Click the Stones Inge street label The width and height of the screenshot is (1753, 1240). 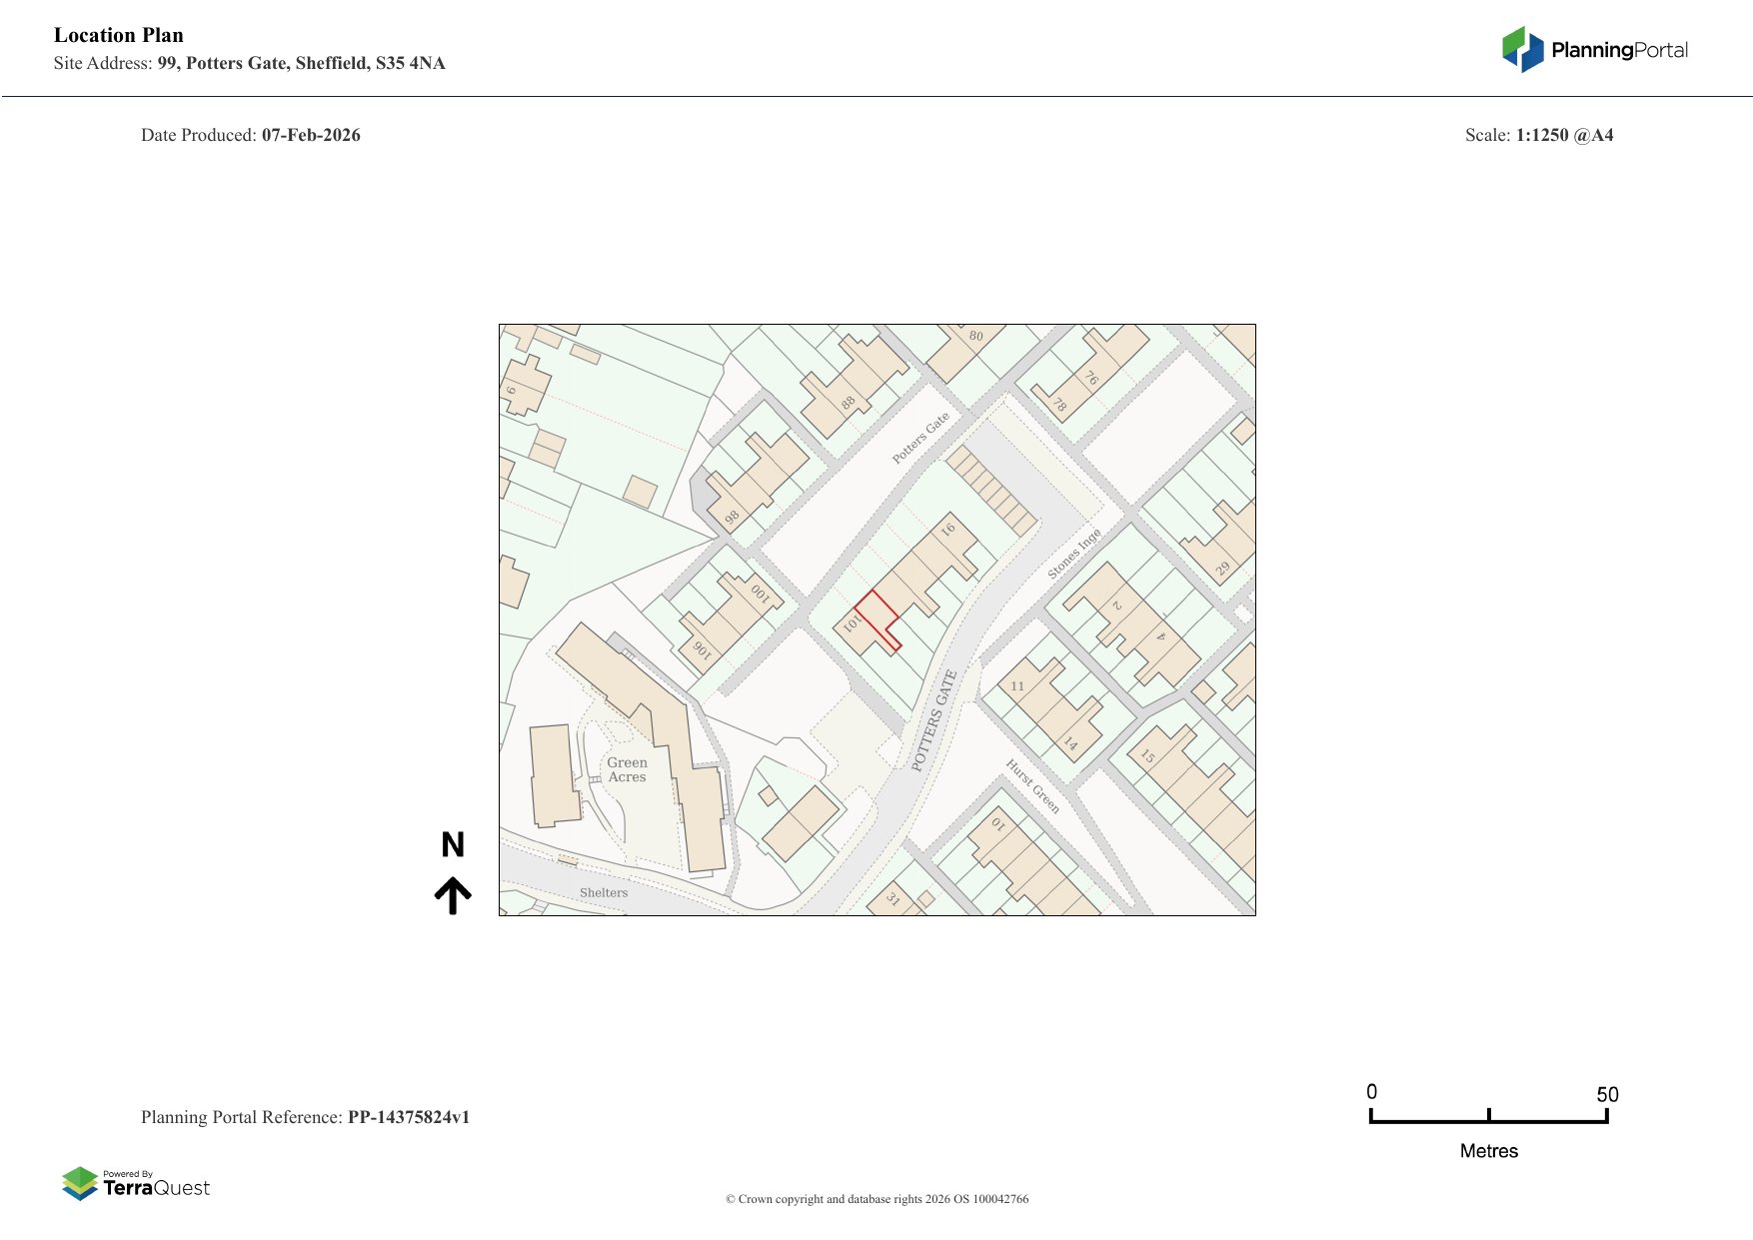pyautogui.click(x=1074, y=553)
